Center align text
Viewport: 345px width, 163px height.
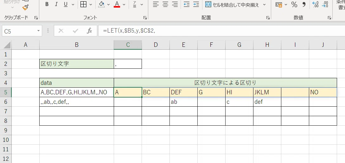coord(165,4)
